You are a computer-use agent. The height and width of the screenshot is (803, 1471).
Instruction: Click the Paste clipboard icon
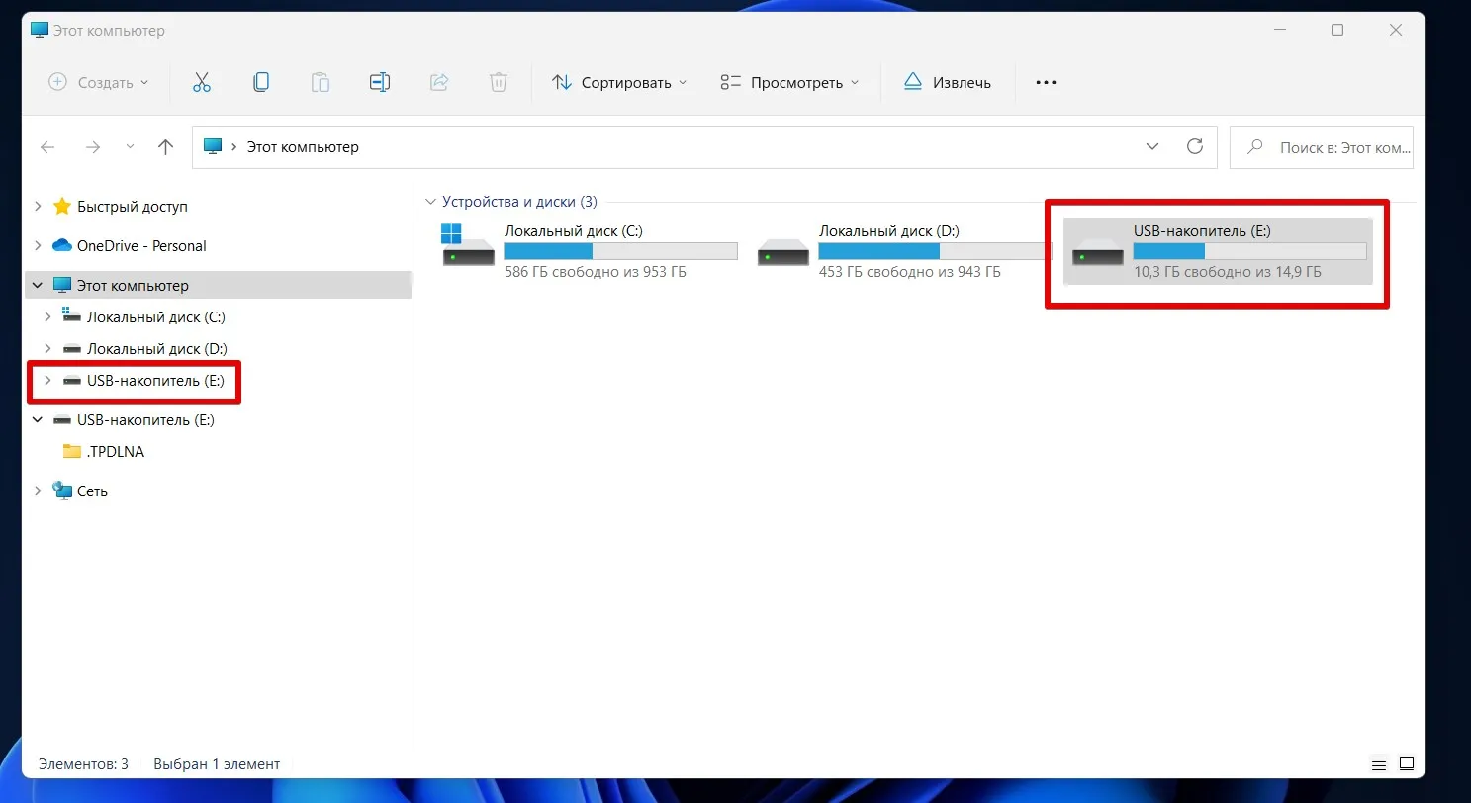(321, 82)
